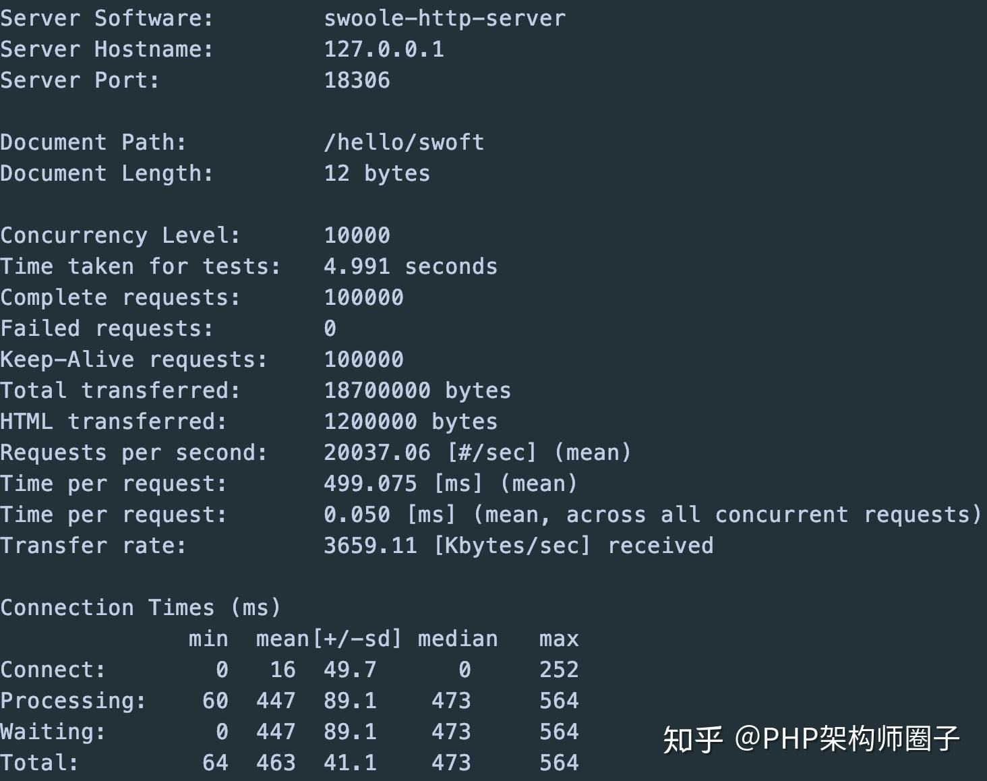
Task: Select the Connect max value 252
Action: click(x=559, y=670)
